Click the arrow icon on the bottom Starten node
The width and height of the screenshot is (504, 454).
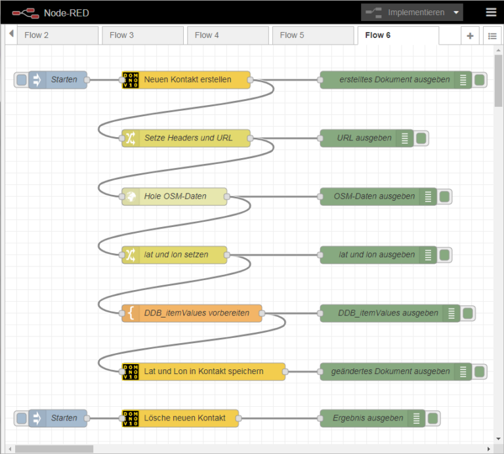[37, 419]
